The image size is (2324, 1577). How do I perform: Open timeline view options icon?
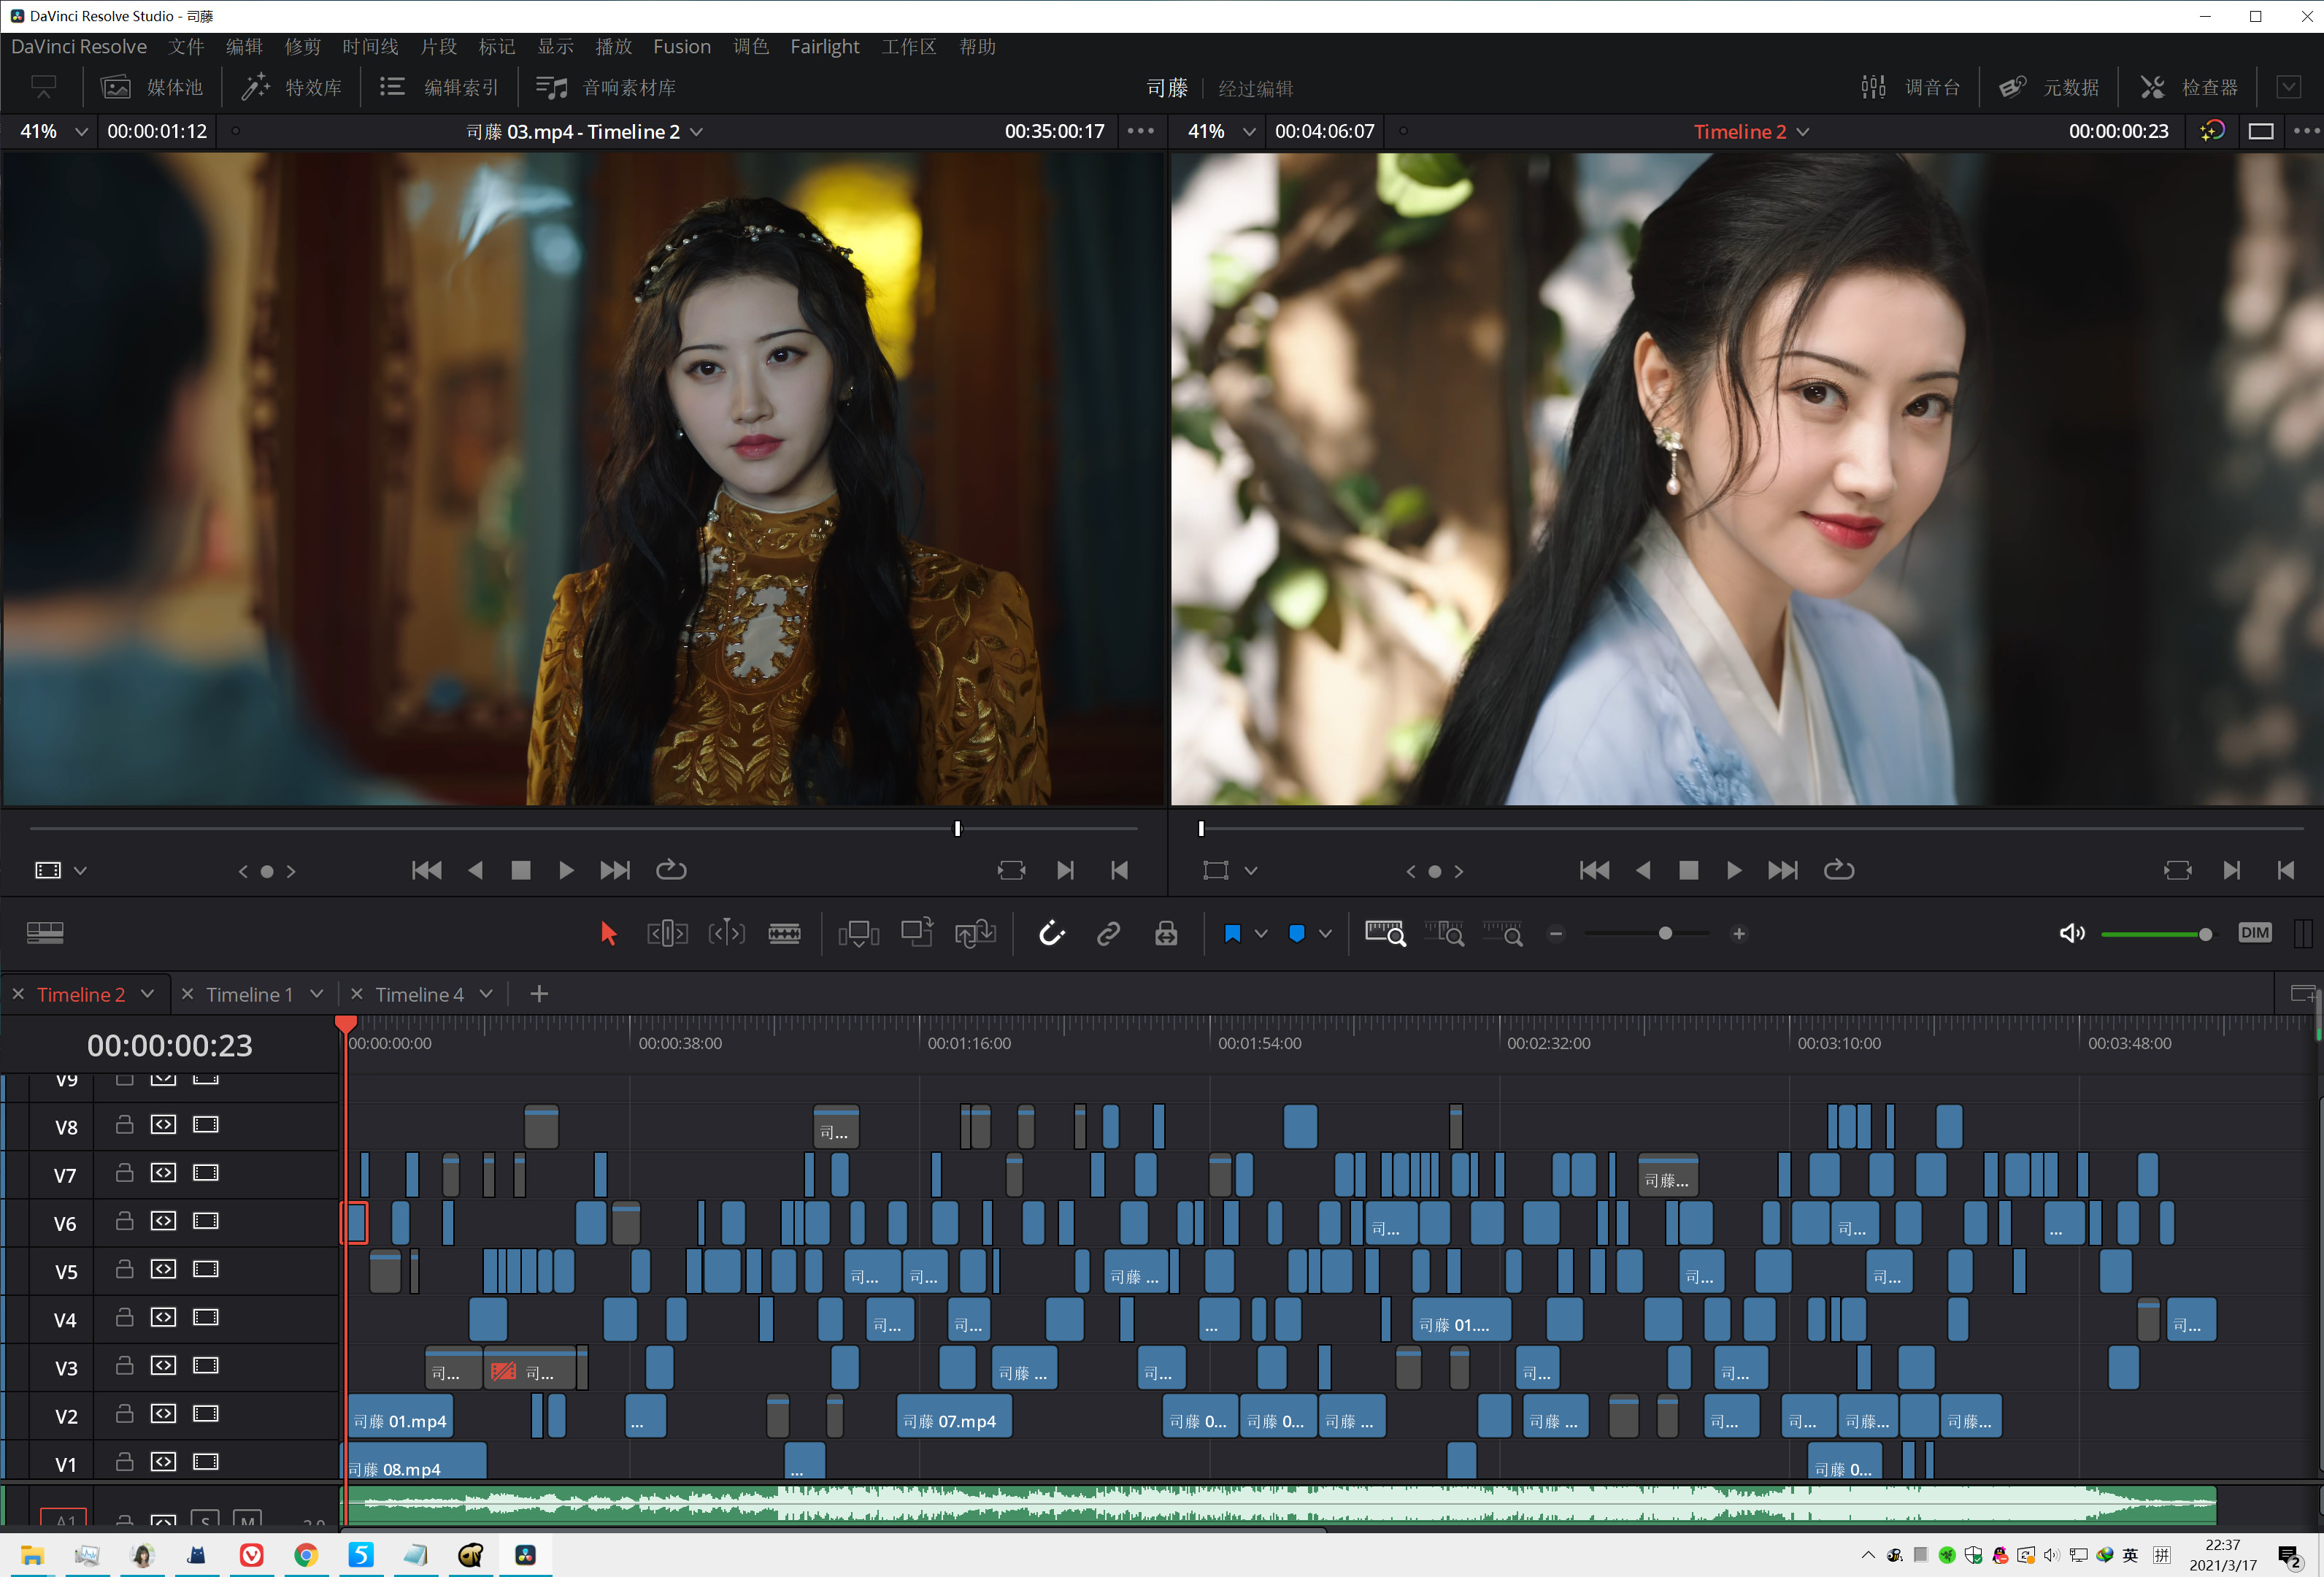(x=45, y=933)
